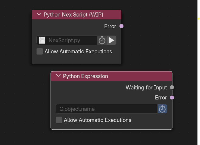
Task: Click the Waiting for Input output label
Action: [146, 88]
